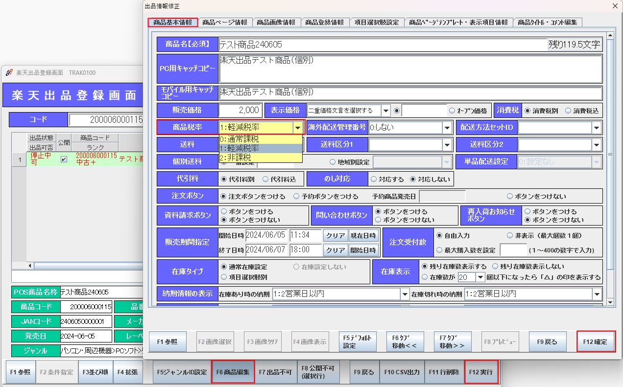The height and width of the screenshot is (387, 623).
Task: Expand the 配送方法セットID dropdown
Action: [596, 128]
